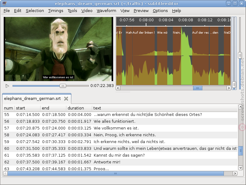Click the num column header
The image size is (246, 185).
click(9, 108)
